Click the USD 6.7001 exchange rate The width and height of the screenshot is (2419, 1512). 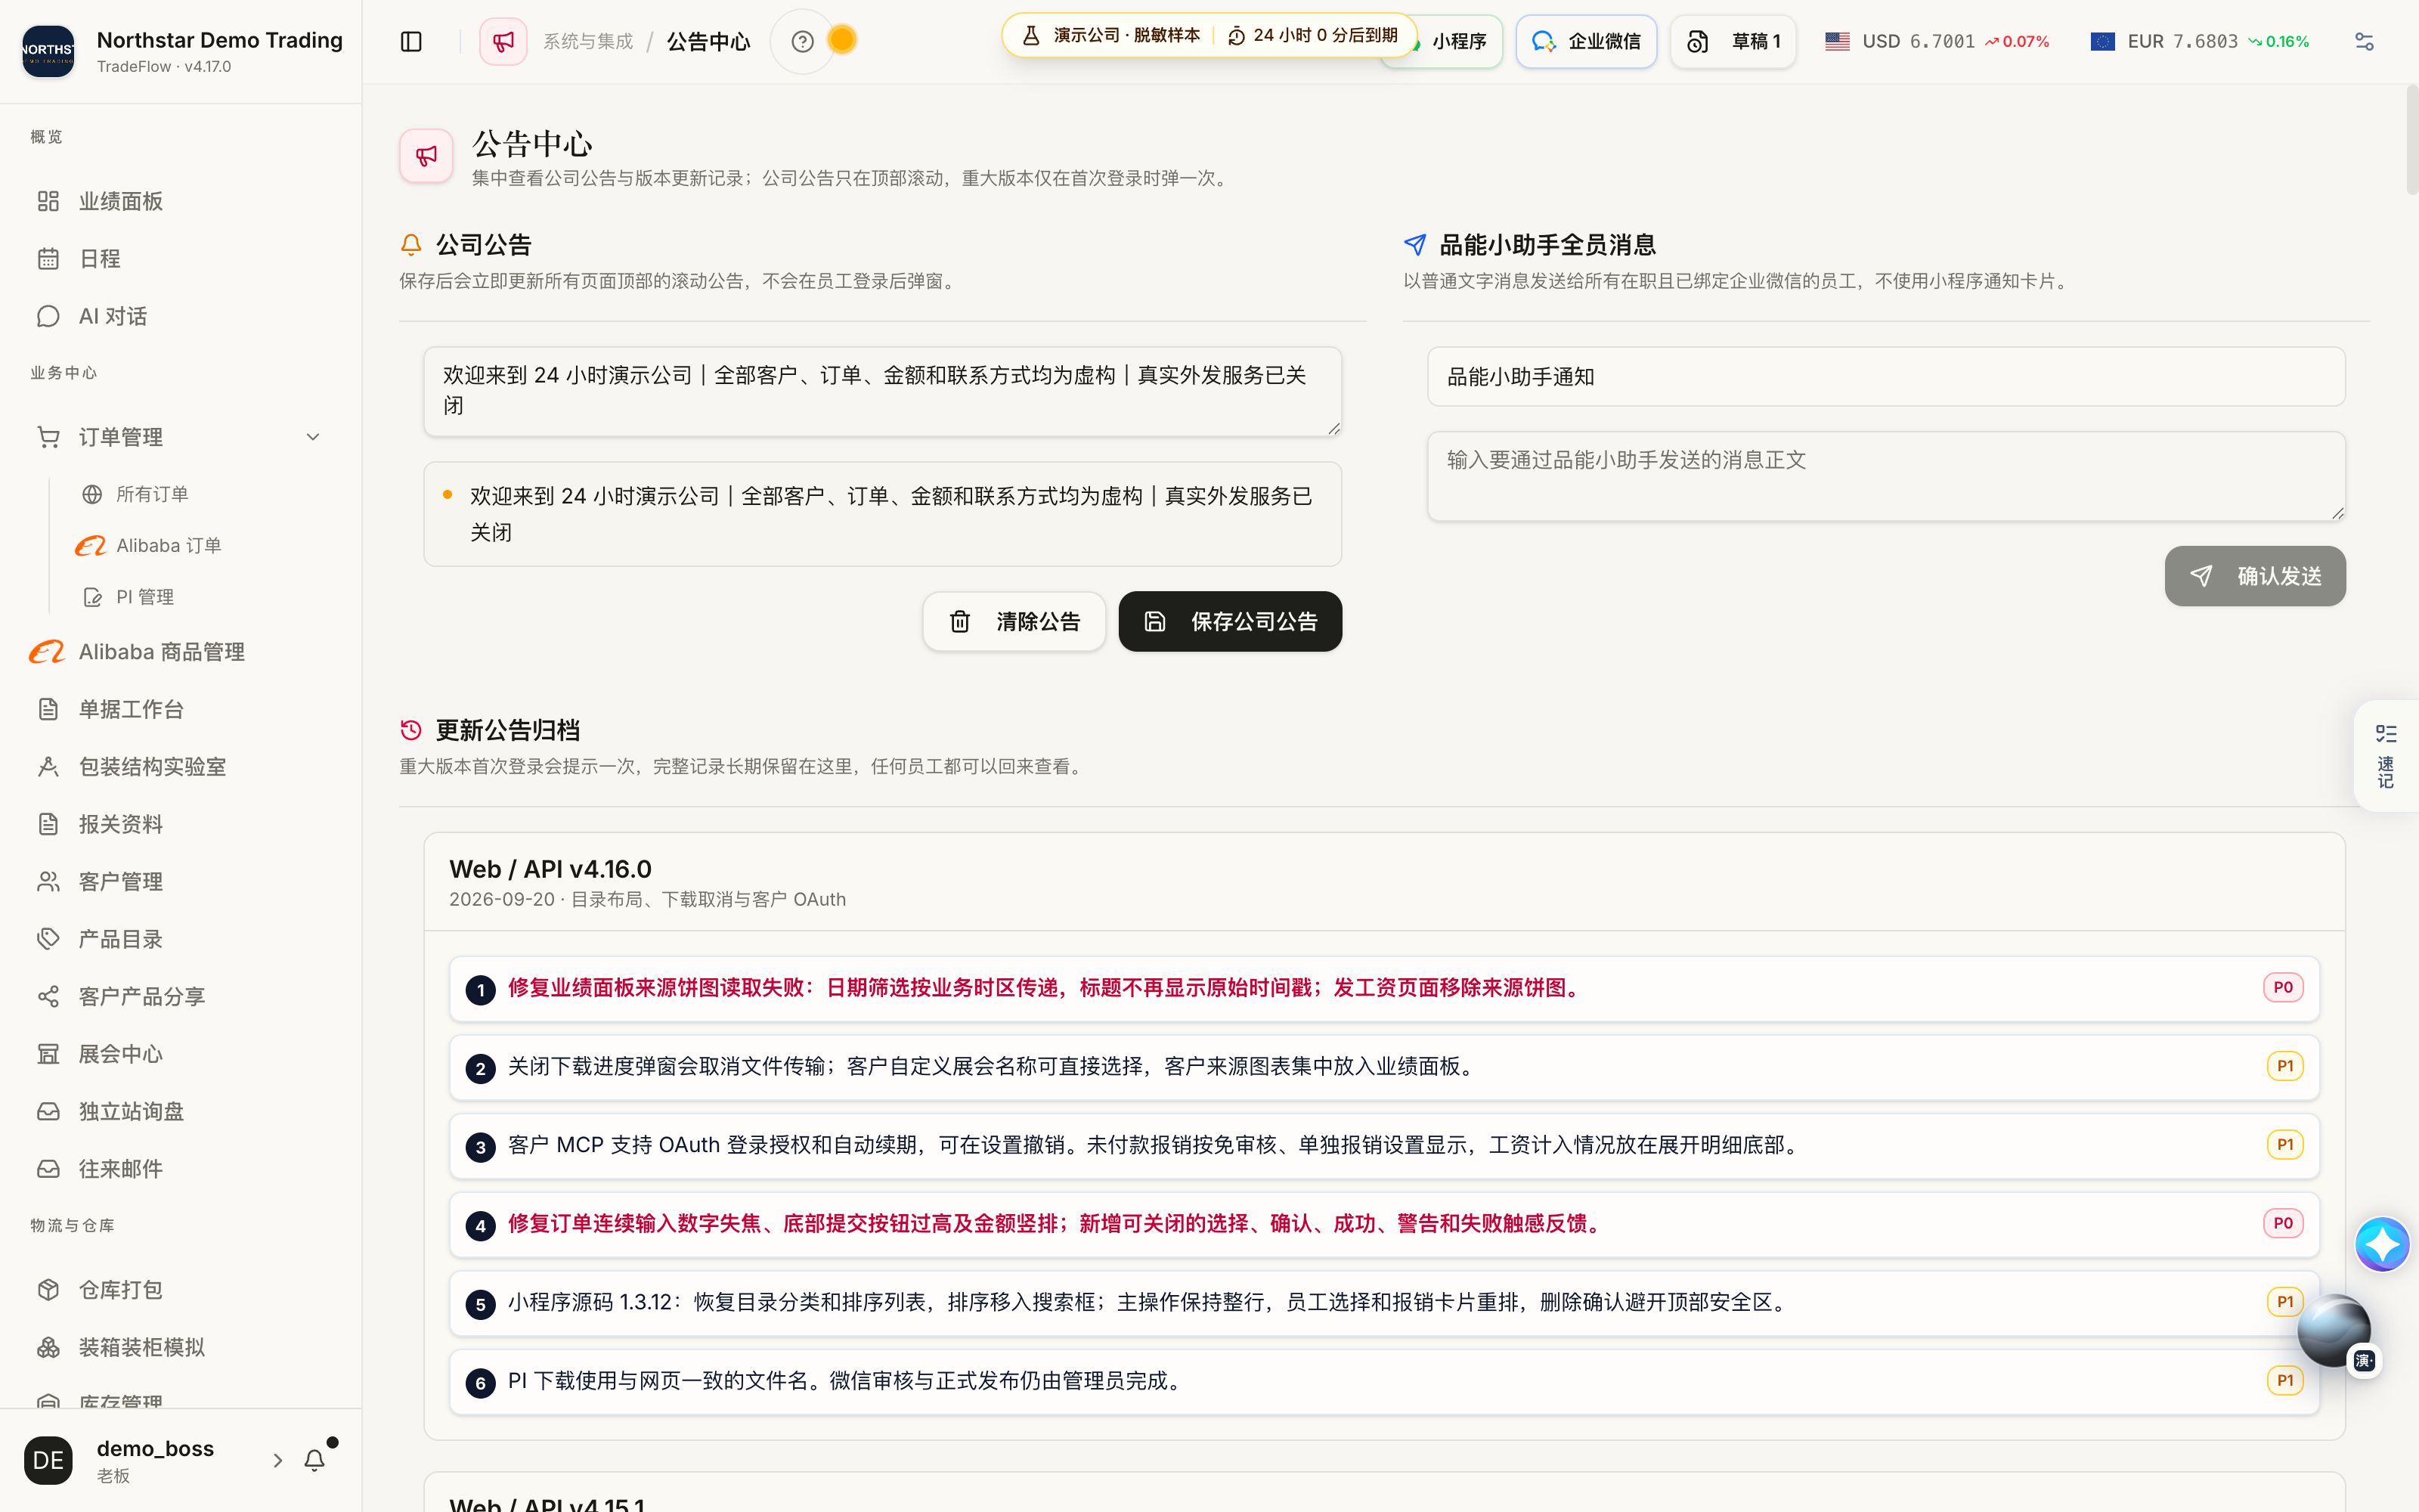[1936, 41]
